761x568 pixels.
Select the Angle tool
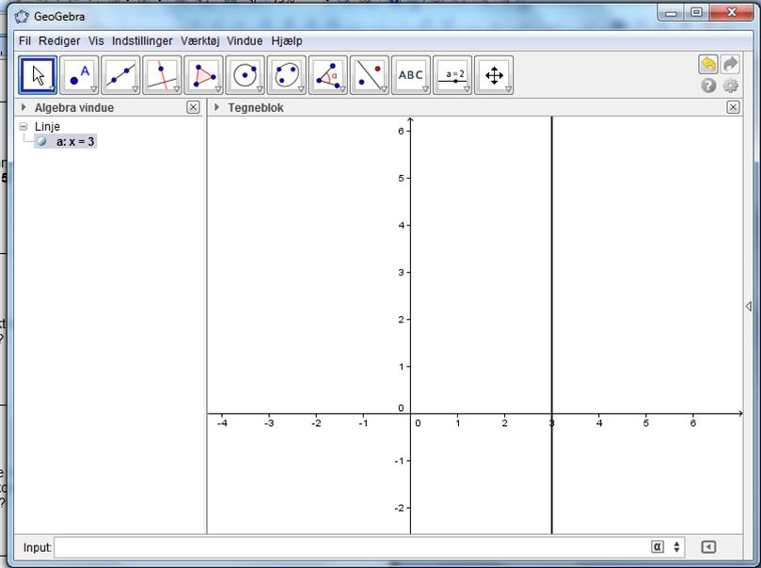point(328,75)
